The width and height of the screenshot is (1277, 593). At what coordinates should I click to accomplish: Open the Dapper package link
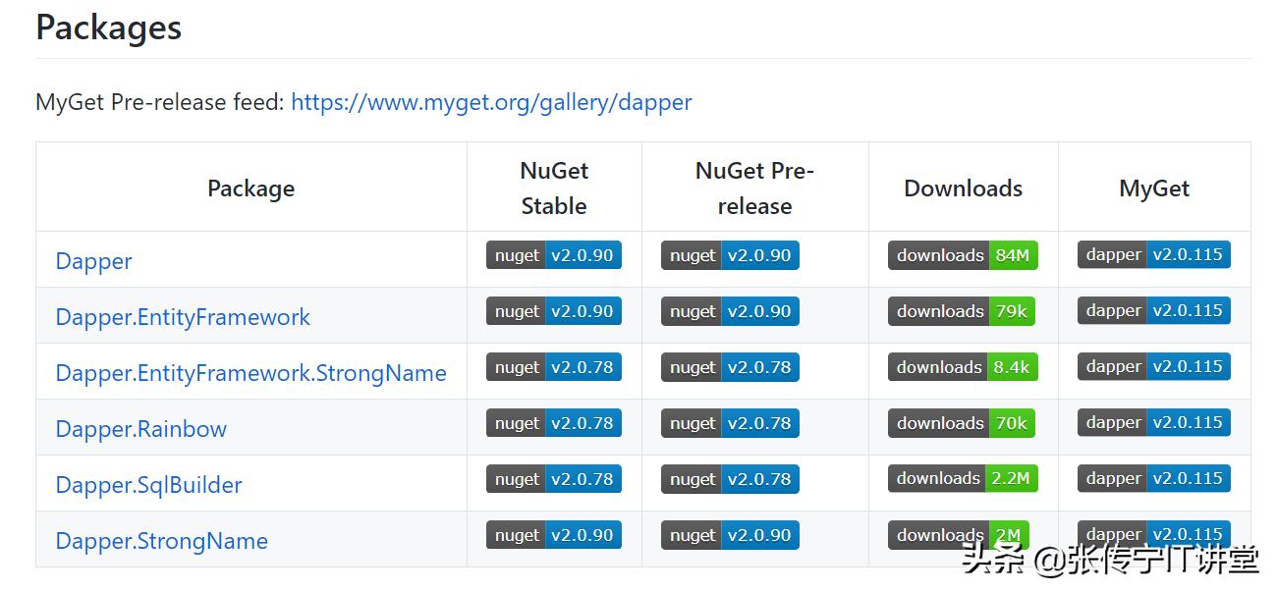coord(93,261)
